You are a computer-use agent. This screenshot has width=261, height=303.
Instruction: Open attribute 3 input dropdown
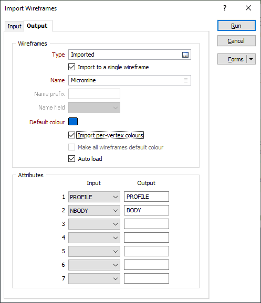coord(94,224)
